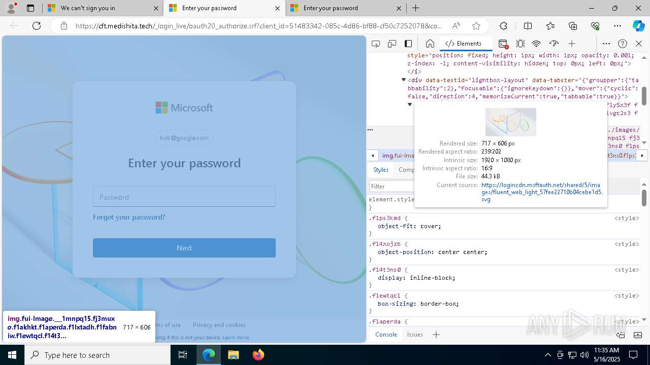
Task: Open the Current source logincdn.msftauth.net URL
Action: (x=542, y=192)
